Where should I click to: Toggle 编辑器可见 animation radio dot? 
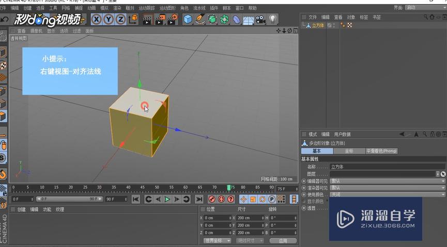tap(304, 181)
